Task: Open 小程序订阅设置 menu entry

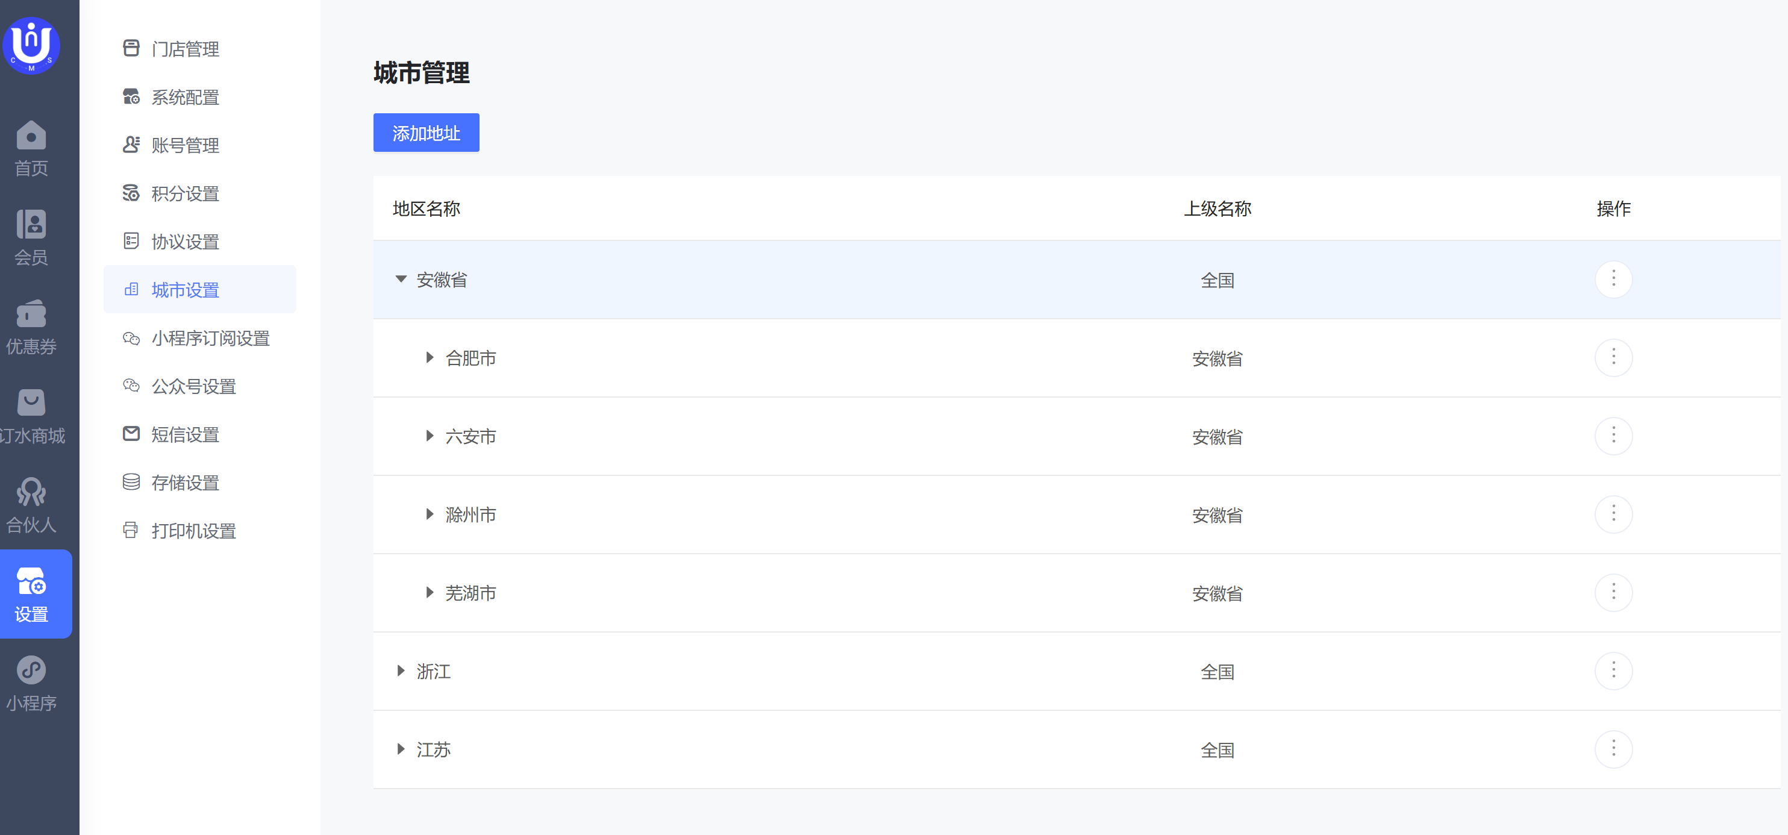Action: [x=210, y=338]
